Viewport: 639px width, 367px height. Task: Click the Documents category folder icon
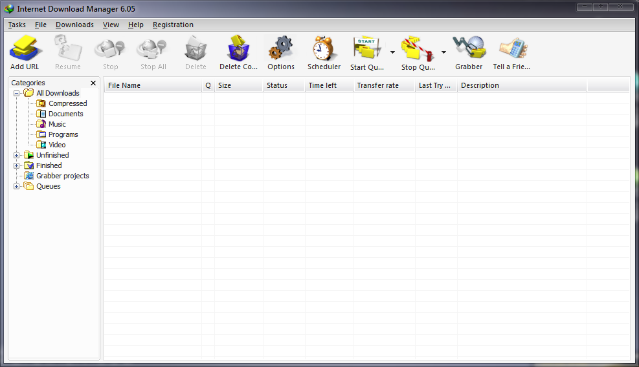[41, 114]
